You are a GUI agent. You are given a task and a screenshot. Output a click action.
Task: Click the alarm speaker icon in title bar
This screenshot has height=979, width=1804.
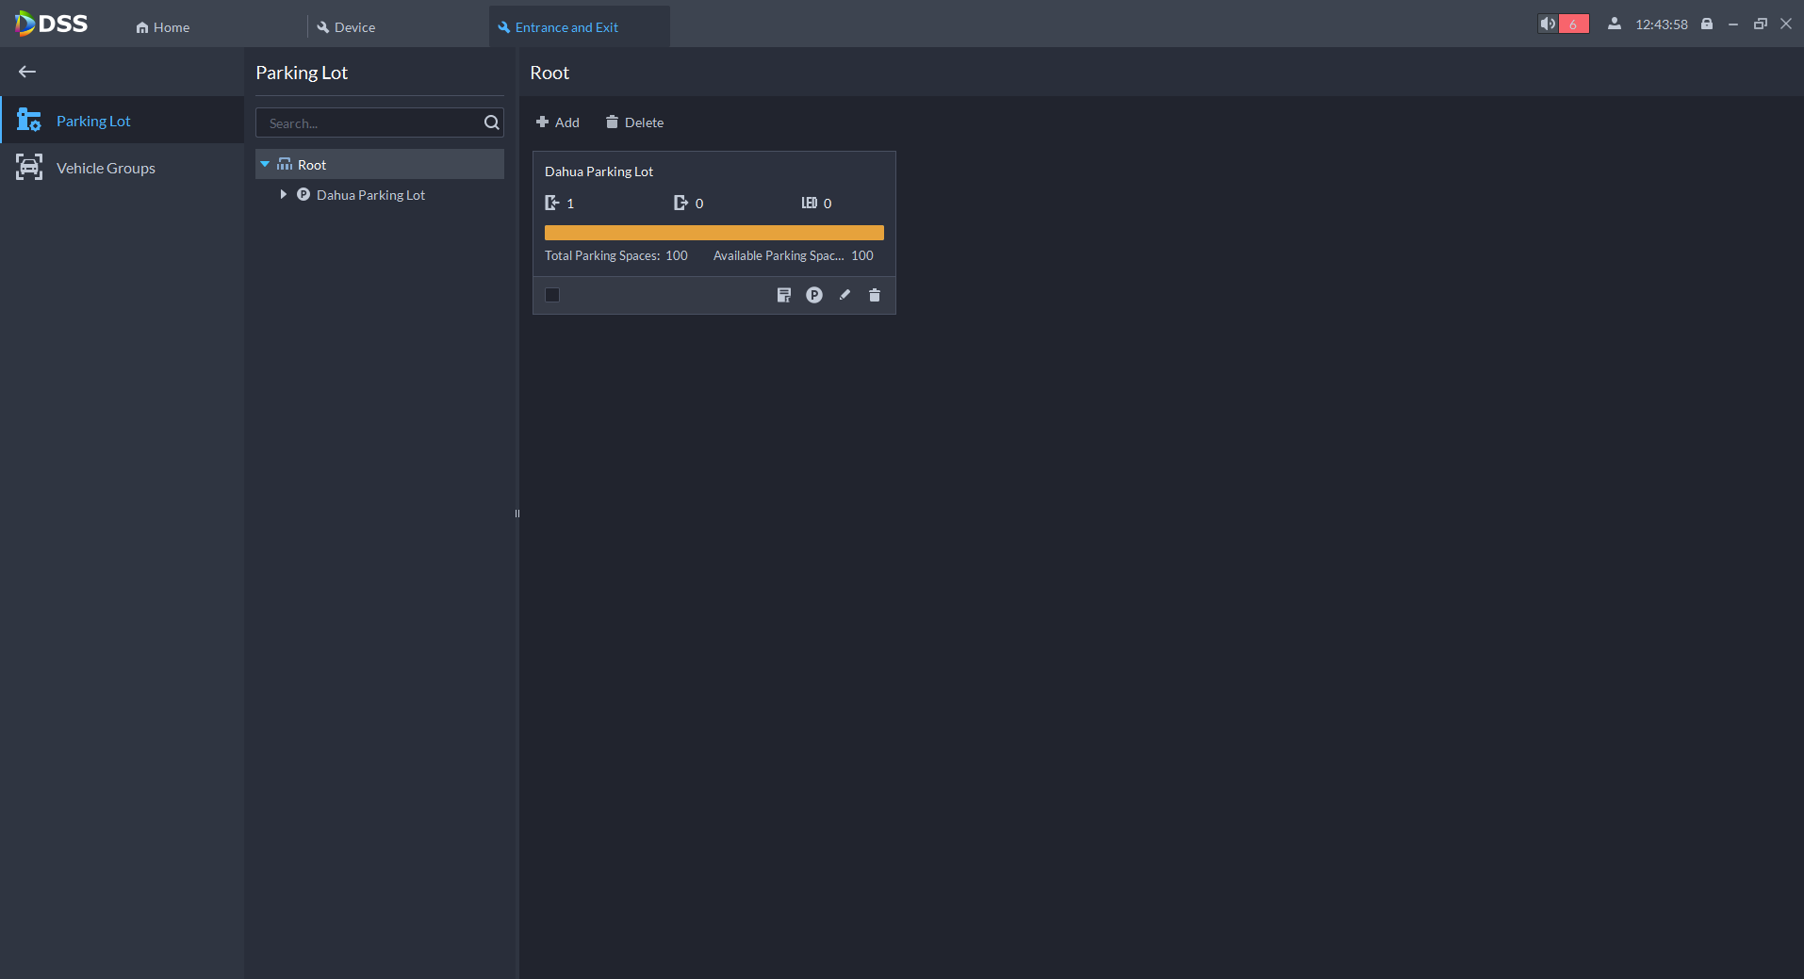(x=1548, y=24)
